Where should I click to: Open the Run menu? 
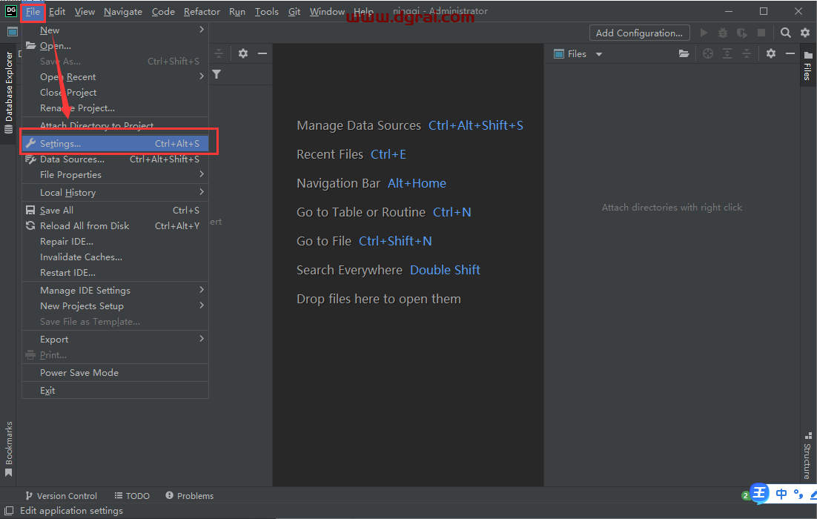[237, 11]
